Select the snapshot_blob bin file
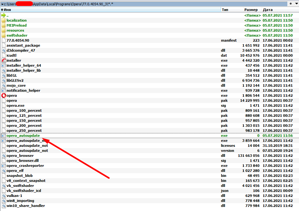The image size is (299, 211). coord(19,176)
